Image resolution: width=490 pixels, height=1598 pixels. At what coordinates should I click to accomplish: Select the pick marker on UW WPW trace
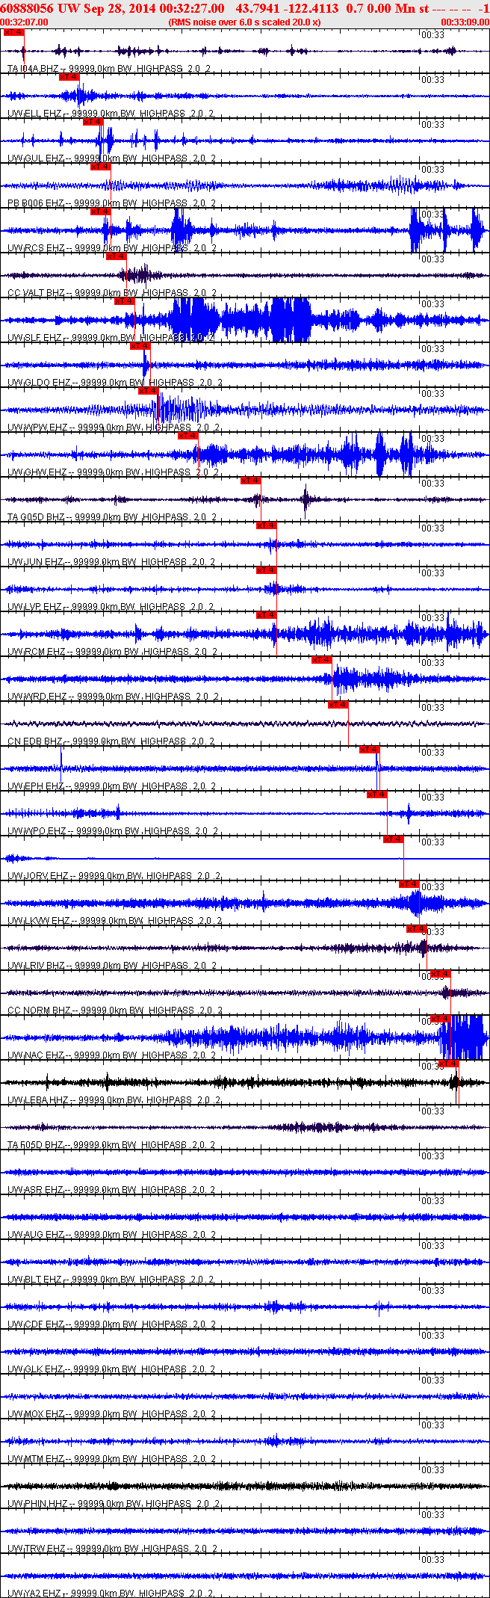pyautogui.click(x=148, y=391)
